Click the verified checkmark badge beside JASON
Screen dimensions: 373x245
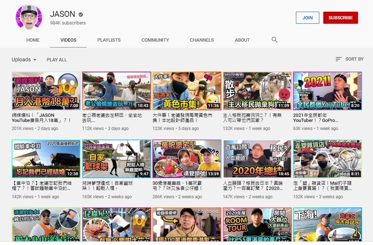pyautogui.click(x=81, y=15)
